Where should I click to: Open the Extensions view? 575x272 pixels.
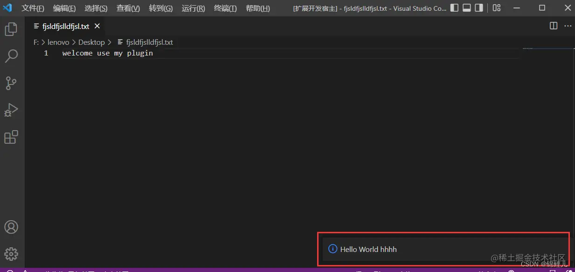tap(11, 137)
